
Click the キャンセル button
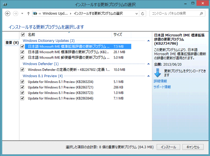click(x=193, y=147)
